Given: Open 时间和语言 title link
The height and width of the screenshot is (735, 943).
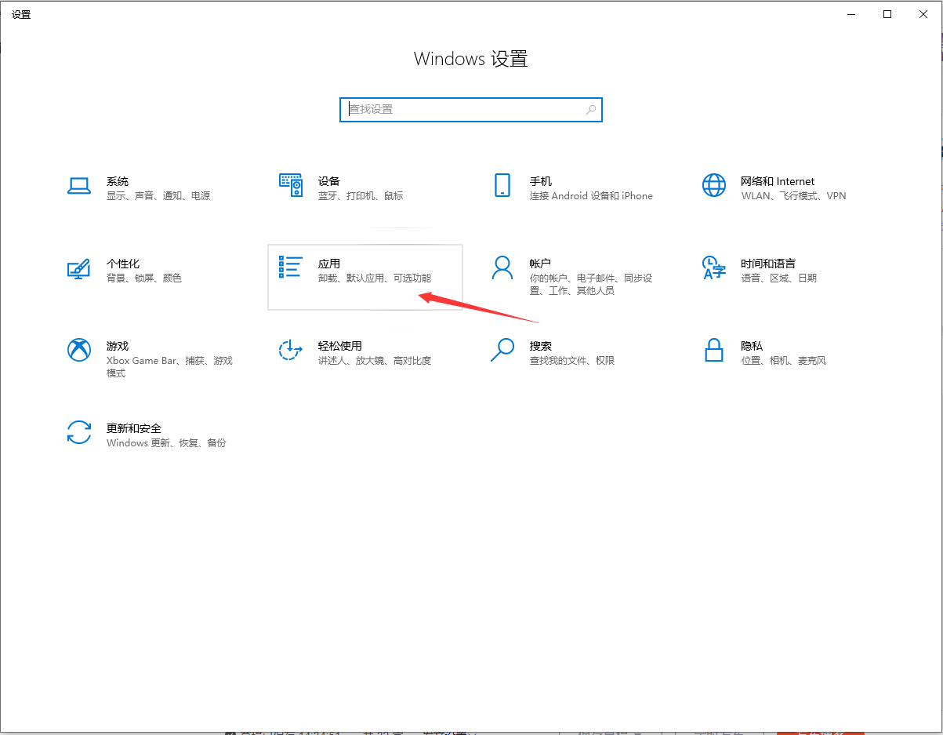Looking at the screenshot, I should [x=768, y=264].
